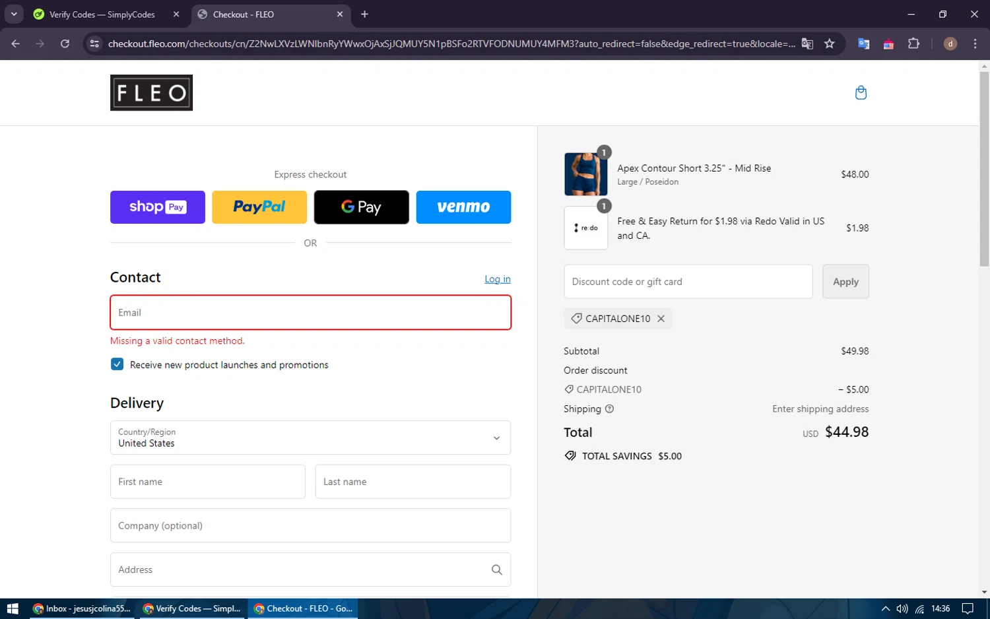Click the Apex Contour Short product thumbnail

coord(586,174)
